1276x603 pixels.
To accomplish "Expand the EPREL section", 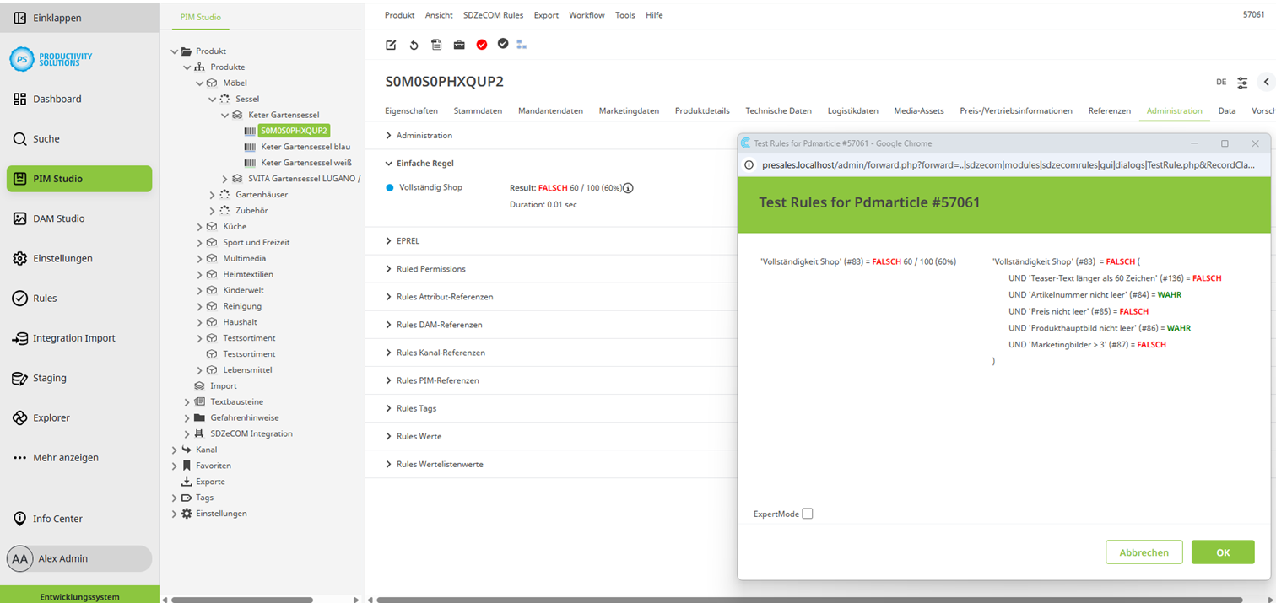I will click(389, 241).
